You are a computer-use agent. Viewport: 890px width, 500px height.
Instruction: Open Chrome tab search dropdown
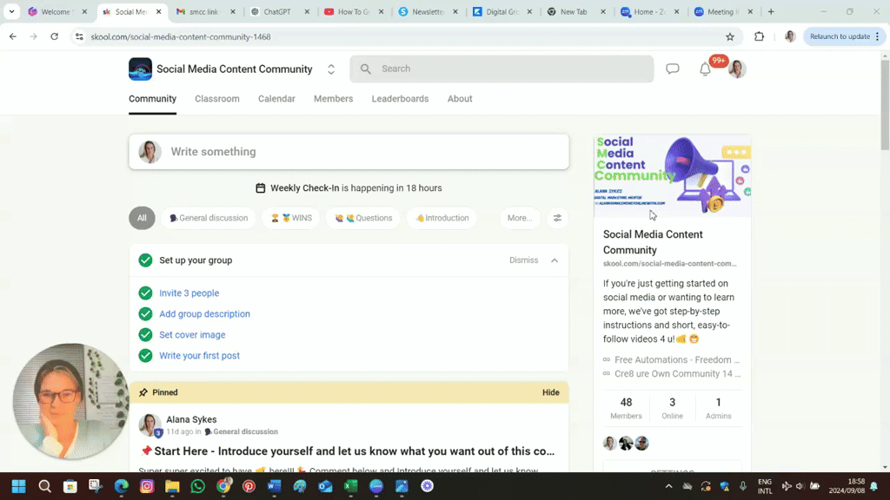[x=11, y=11]
